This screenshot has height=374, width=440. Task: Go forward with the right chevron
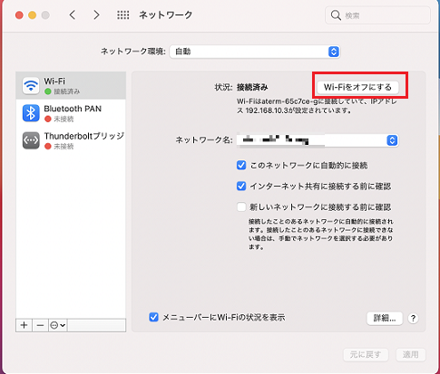click(x=96, y=14)
